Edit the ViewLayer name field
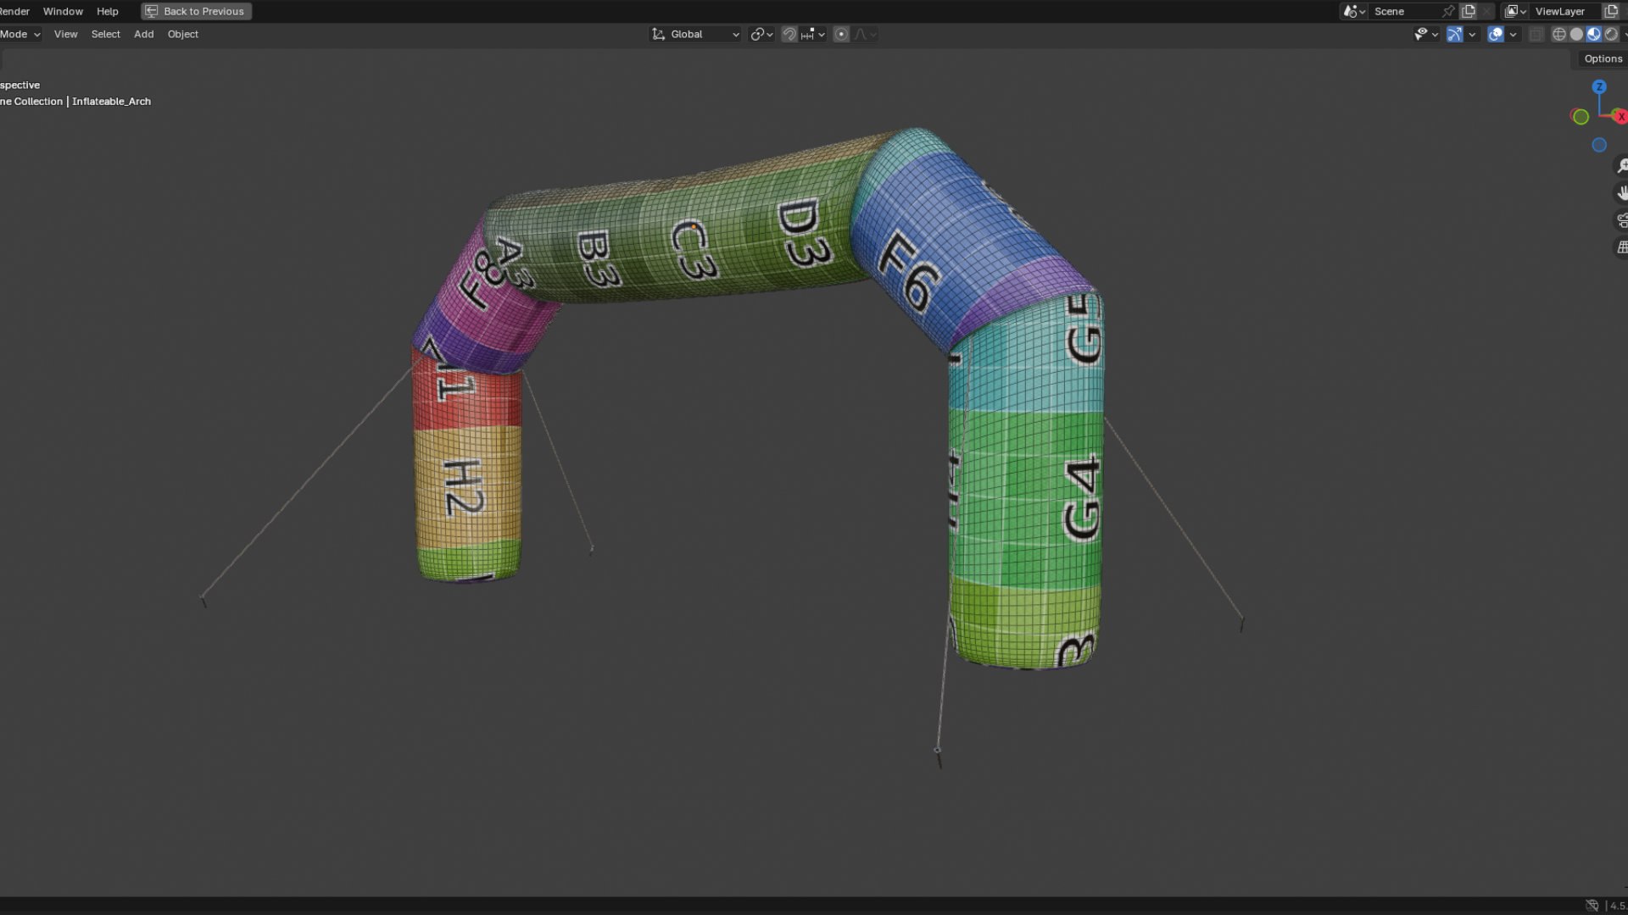 coord(1565,11)
